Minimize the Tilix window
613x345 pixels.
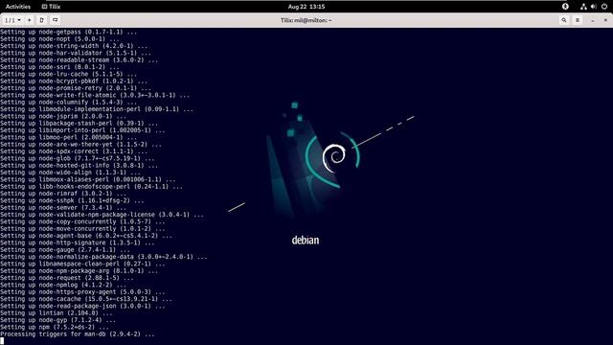pyautogui.click(x=593, y=20)
